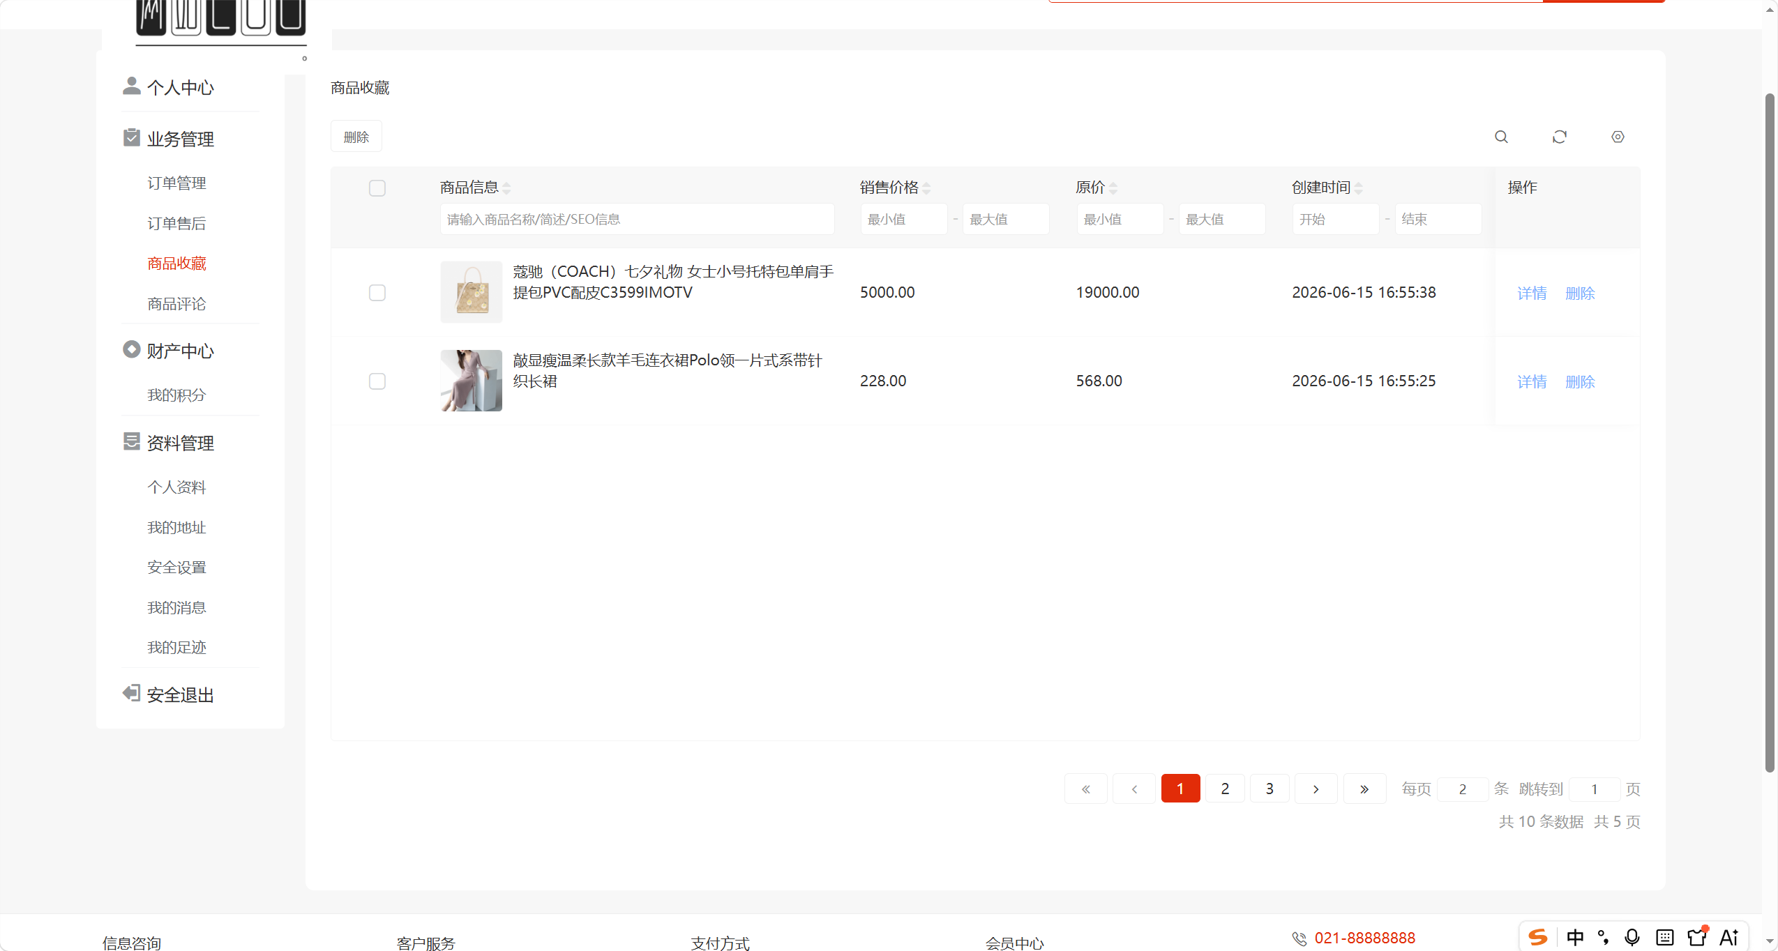Click the punctuation toggle icon in the IME bar
1778x951 pixels.
[1604, 937]
